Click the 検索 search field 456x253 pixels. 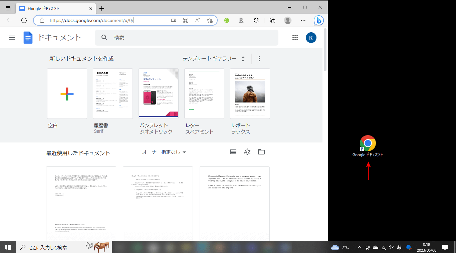(x=187, y=38)
